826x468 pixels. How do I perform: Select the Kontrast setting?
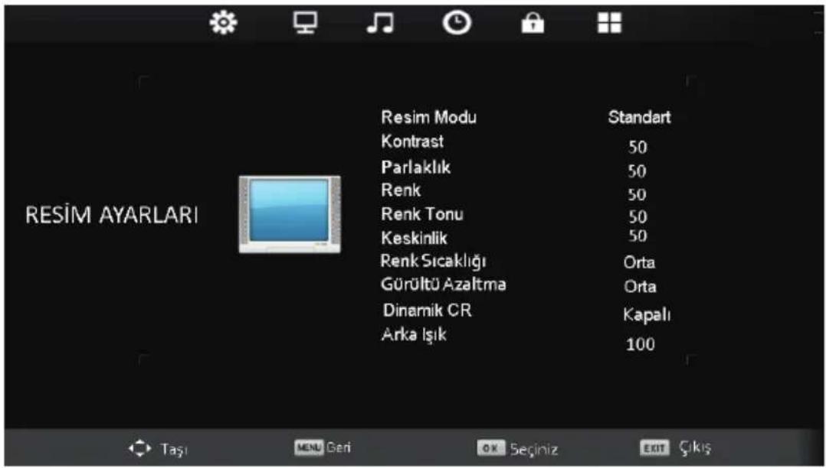[412, 141]
